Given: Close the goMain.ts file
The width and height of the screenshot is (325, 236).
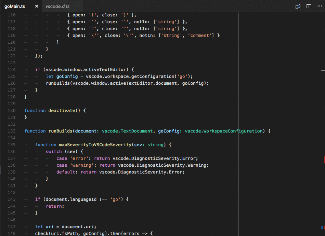Looking at the screenshot, I should (36, 6).
